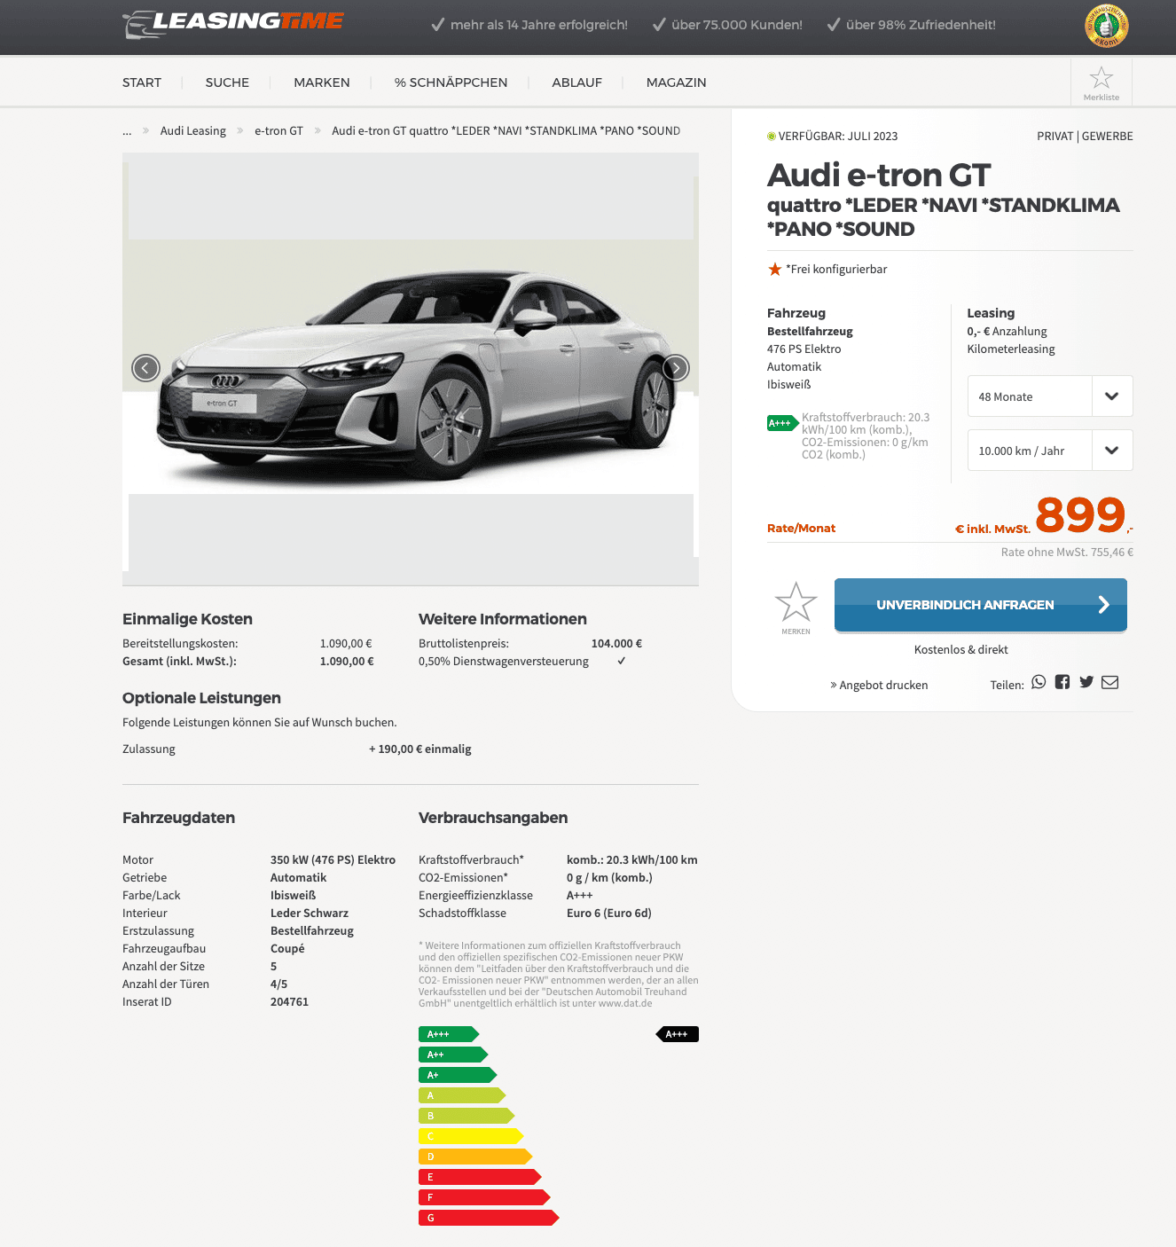Click Schadstoffklasse value Euro 6 (Euro 6d)
1176x1247 pixels.
click(609, 913)
